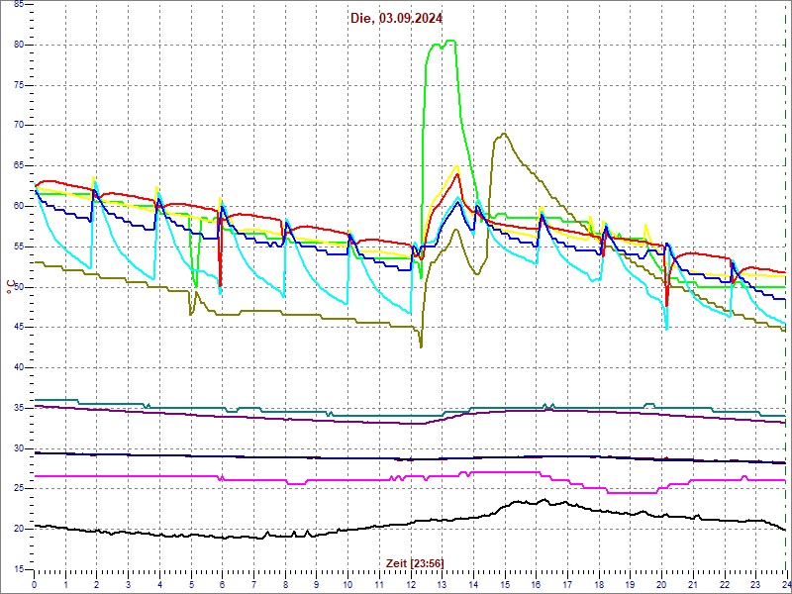Viewport: 792px width, 594px height.
Task: Select the 6 hour tick on the time axis
Action: (x=222, y=584)
